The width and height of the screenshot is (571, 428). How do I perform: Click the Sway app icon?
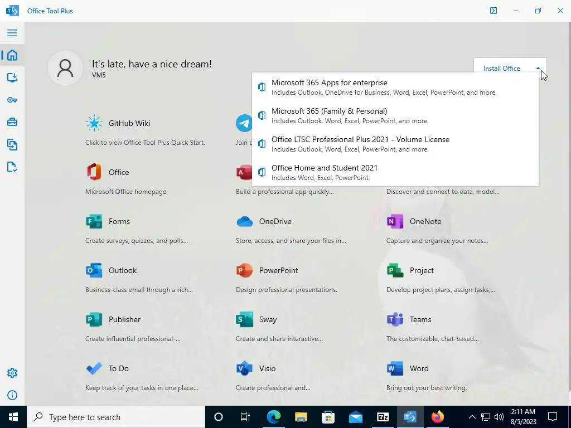click(244, 319)
